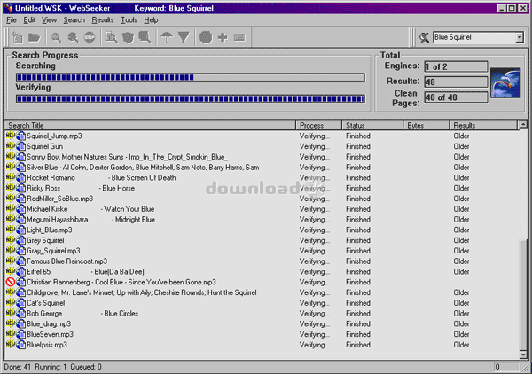Viewport: 532px width, 374px height.
Task: Click the card icon right of the plus
Action: point(239,37)
